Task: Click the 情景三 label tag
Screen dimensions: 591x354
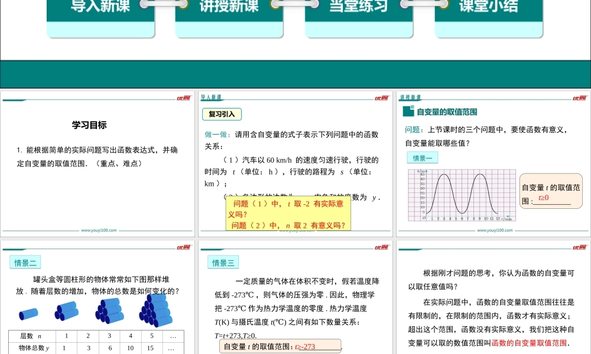Action: 223,263
